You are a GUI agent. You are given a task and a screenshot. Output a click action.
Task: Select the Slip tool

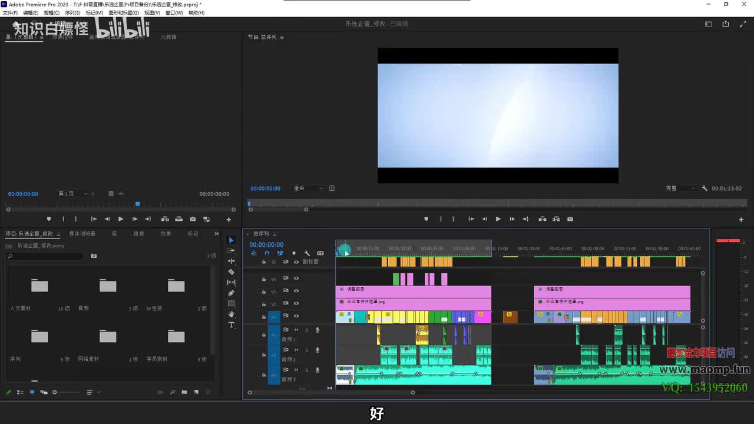pos(231,283)
